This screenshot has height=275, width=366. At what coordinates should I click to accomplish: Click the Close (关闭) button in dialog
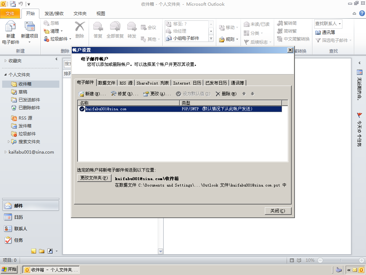coord(278,211)
